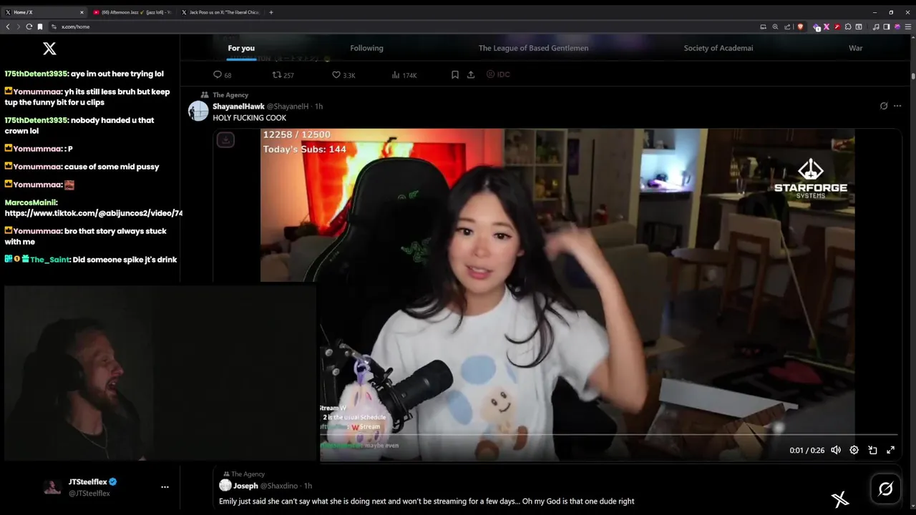Open the media control music note
The height and width of the screenshot is (515, 916).
876,26
